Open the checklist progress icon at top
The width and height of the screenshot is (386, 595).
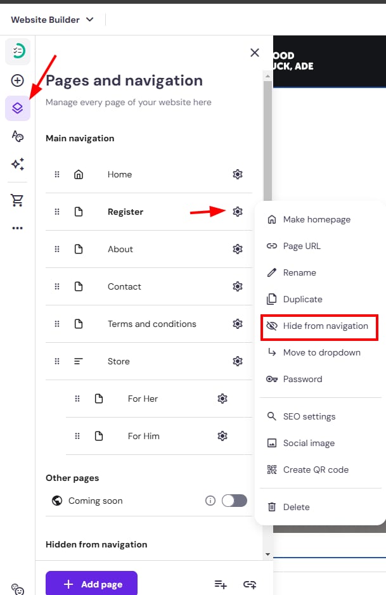(18, 51)
